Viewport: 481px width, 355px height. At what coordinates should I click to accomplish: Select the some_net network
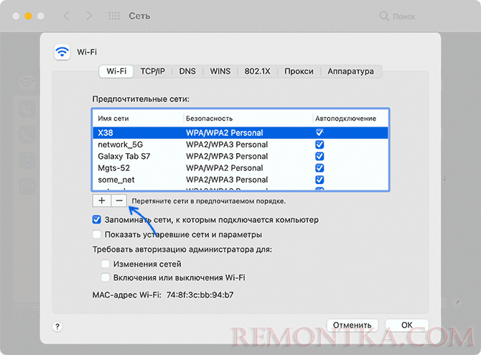point(240,180)
